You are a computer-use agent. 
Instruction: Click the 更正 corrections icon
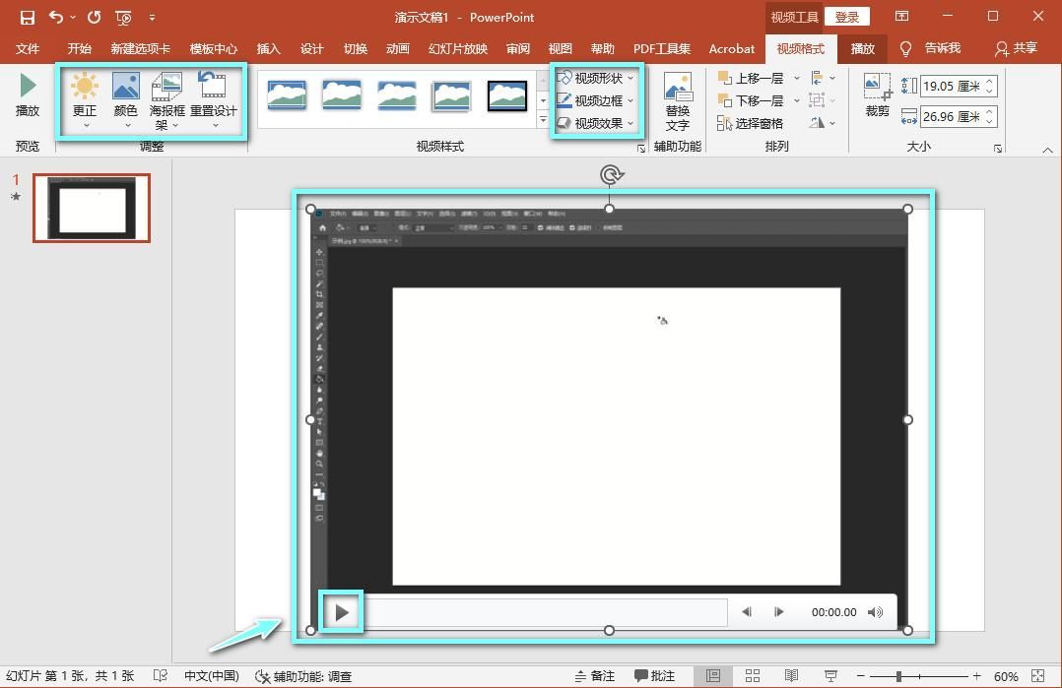(85, 88)
